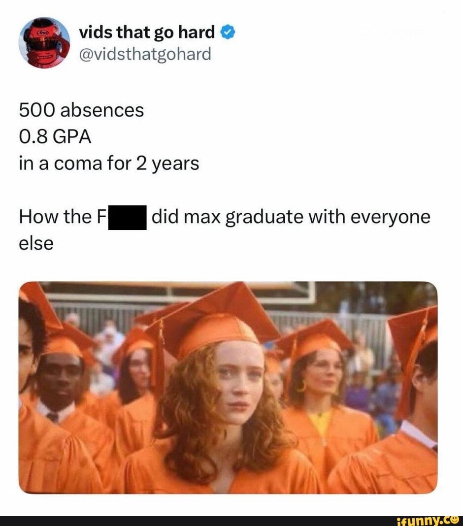Click the blue verified checkmark badge

pos(228,33)
